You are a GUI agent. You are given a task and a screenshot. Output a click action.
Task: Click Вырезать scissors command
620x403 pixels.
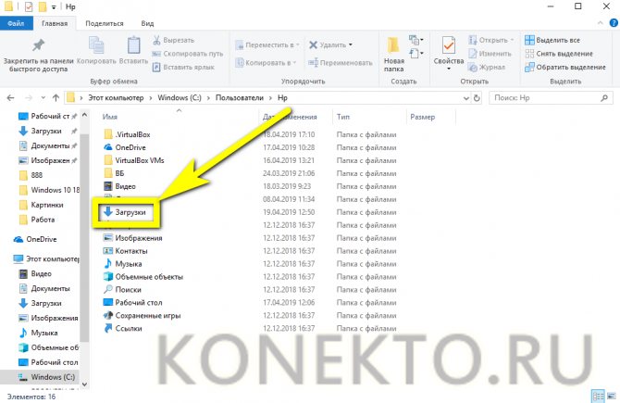173,40
